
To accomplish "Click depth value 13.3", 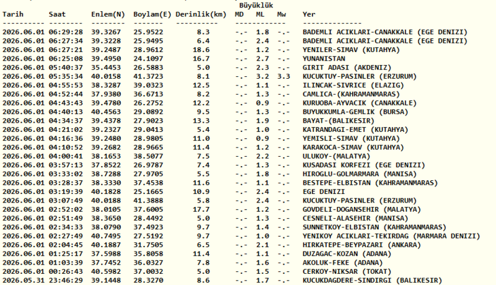I will click(201, 121).
